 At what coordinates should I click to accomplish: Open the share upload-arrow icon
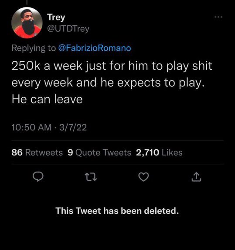197,176
